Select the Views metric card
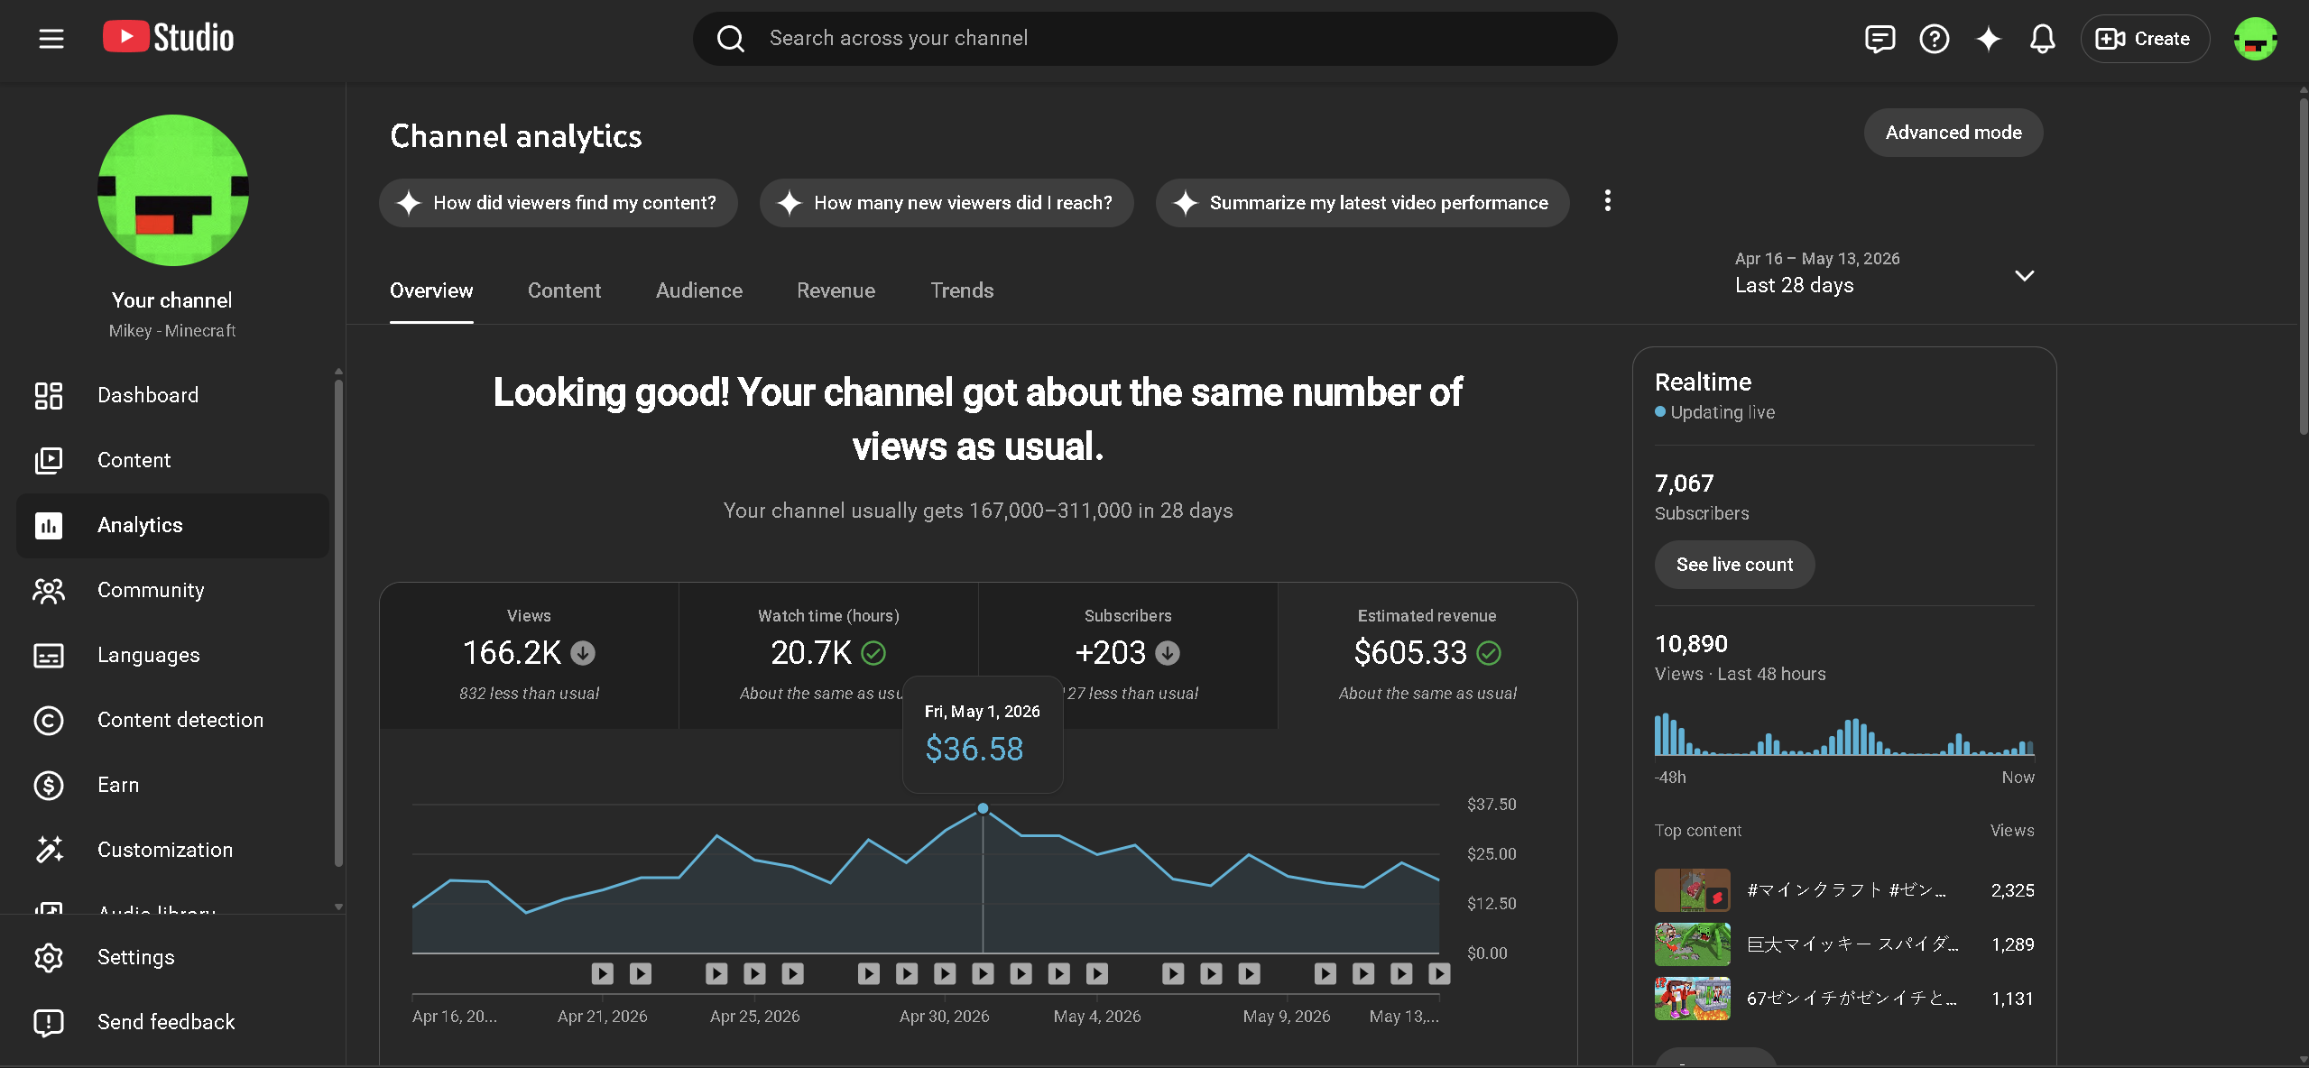The image size is (2309, 1068). [529, 655]
